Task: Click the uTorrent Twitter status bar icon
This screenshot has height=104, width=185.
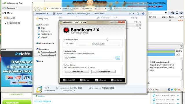Action: [172, 90]
